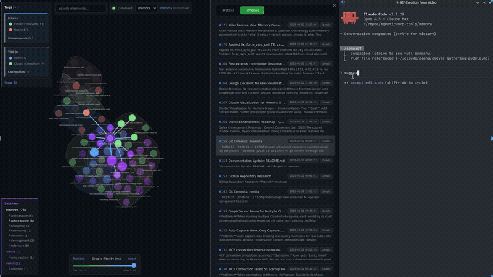Select the #131 MCP connection timeout entry
The height and width of the screenshot is (277, 493).
tap(275, 253)
